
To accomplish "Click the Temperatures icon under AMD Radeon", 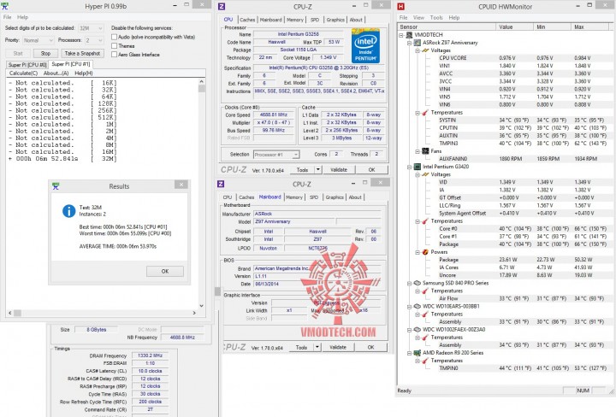I will point(425,361).
